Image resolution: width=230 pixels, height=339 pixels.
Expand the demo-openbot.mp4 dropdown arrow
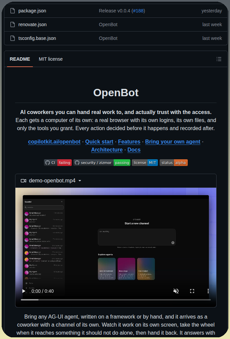[80, 181]
